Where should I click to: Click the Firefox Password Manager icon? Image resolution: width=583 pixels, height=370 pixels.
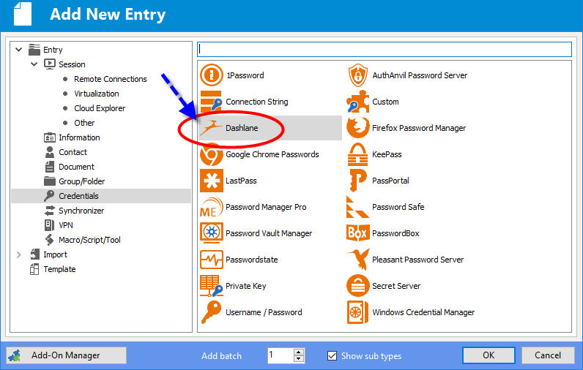(357, 128)
